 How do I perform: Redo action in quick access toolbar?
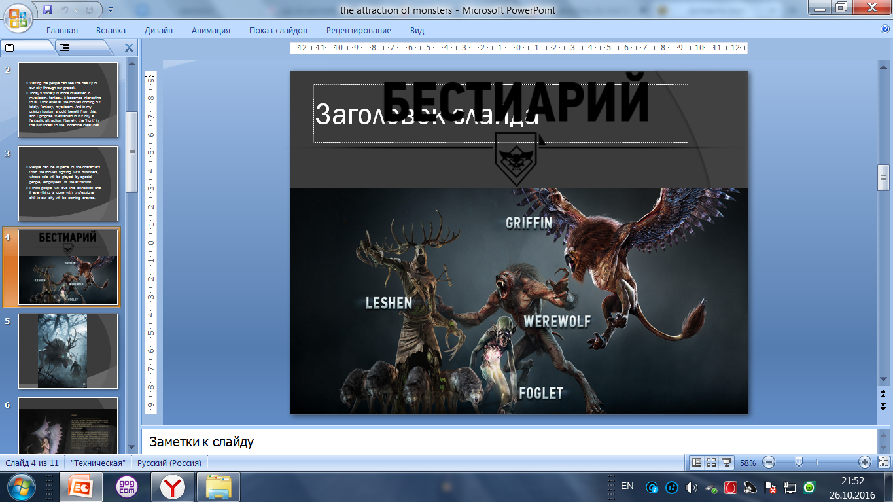(90, 10)
